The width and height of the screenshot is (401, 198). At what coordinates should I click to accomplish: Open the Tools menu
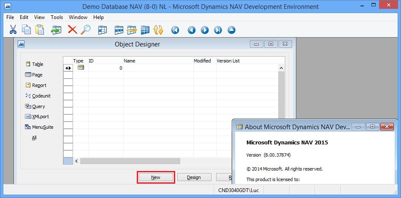[x=57, y=17]
